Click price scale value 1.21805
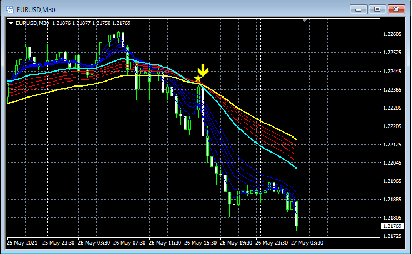The width and height of the screenshot is (412, 254). tap(393, 217)
